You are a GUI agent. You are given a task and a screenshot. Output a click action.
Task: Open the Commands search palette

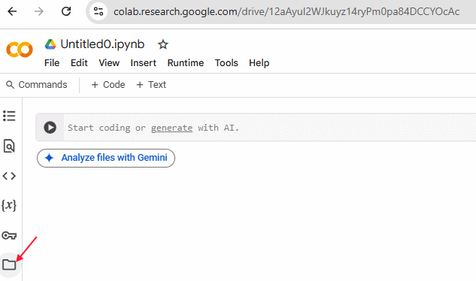pyautogui.click(x=37, y=85)
